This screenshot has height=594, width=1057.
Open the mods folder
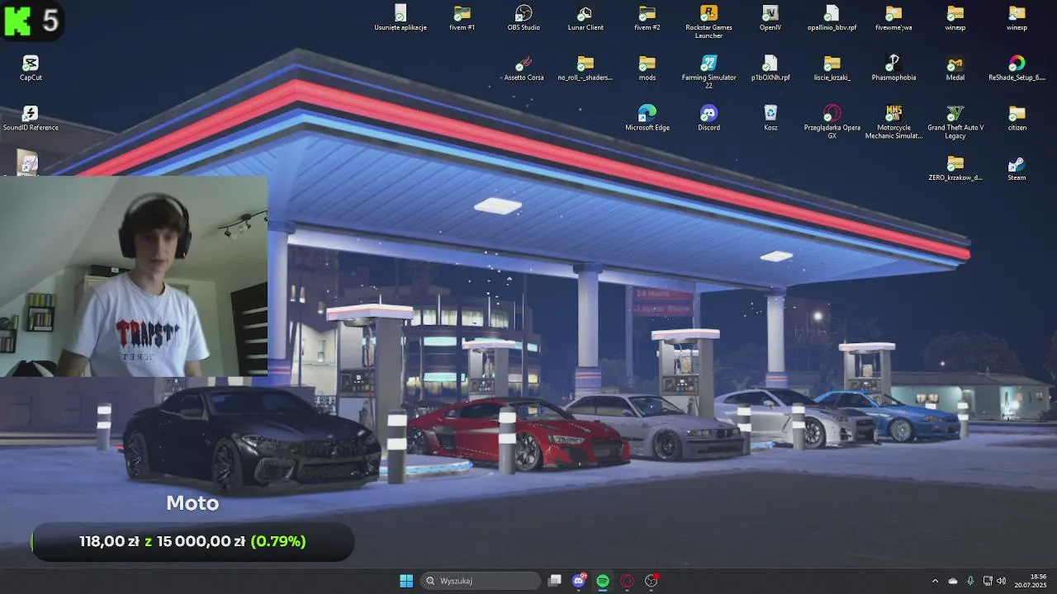pyautogui.click(x=647, y=68)
